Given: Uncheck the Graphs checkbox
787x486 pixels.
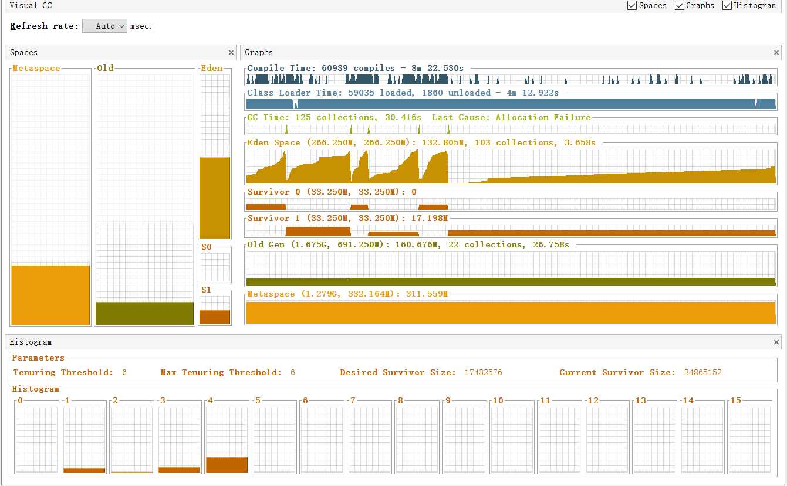Looking at the screenshot, I should point(680,5).
